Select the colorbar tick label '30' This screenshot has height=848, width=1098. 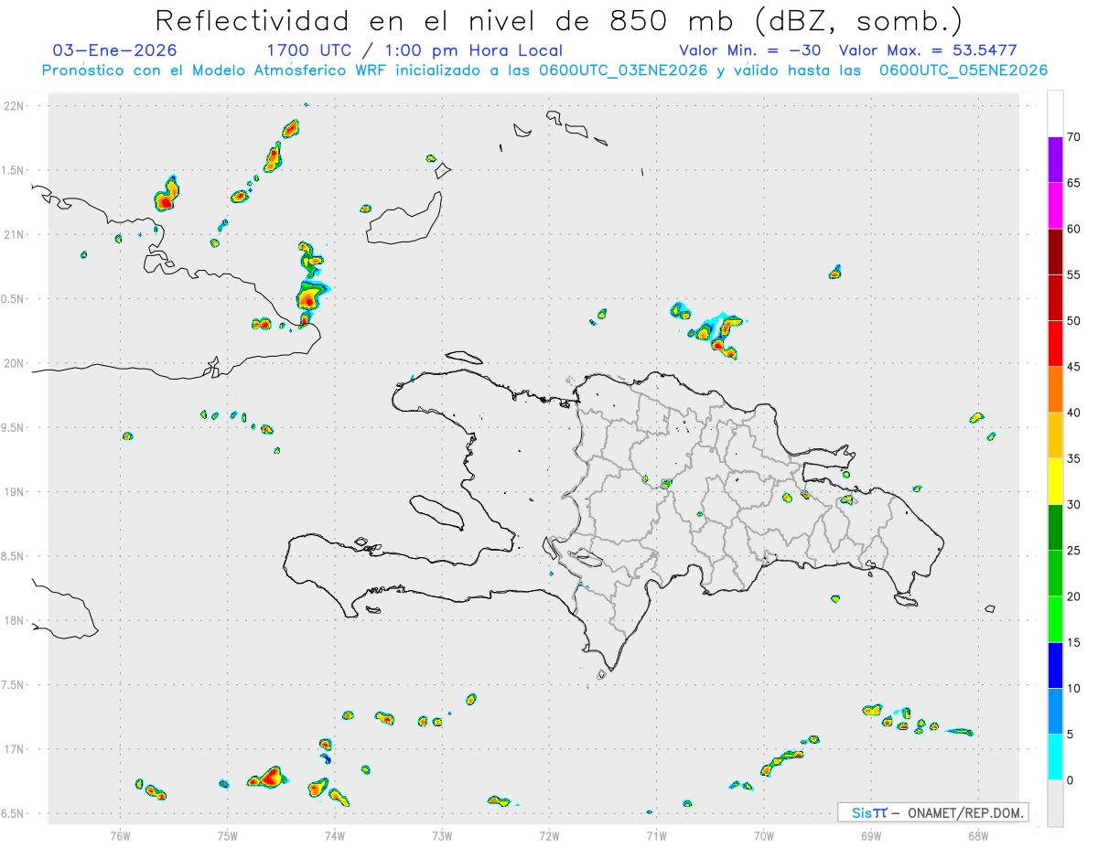[1073, 505]
